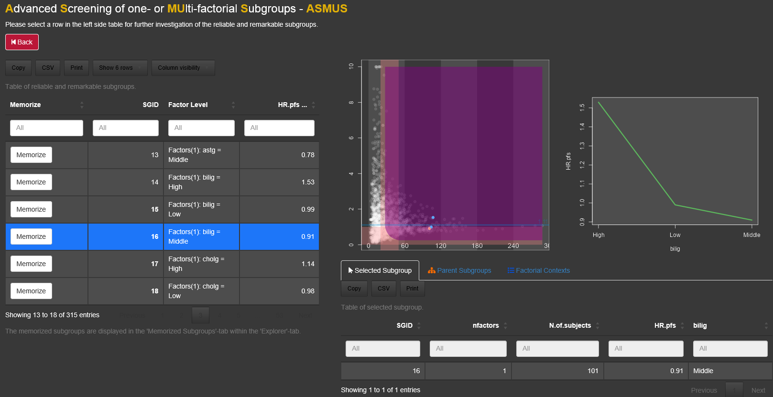Sort by Factor Level column arrows
Screen dimensions: 773x397
[x=233, y=105]
